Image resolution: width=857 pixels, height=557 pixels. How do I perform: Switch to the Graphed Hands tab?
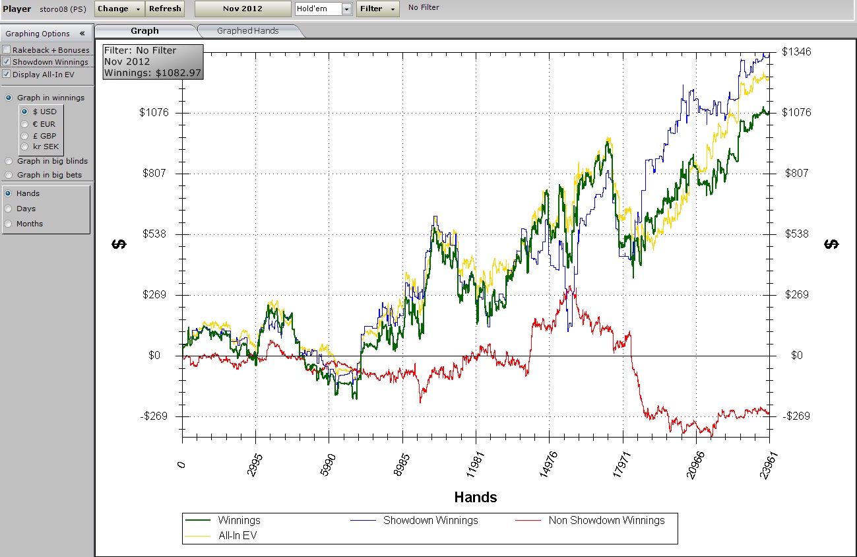[248, 31]
